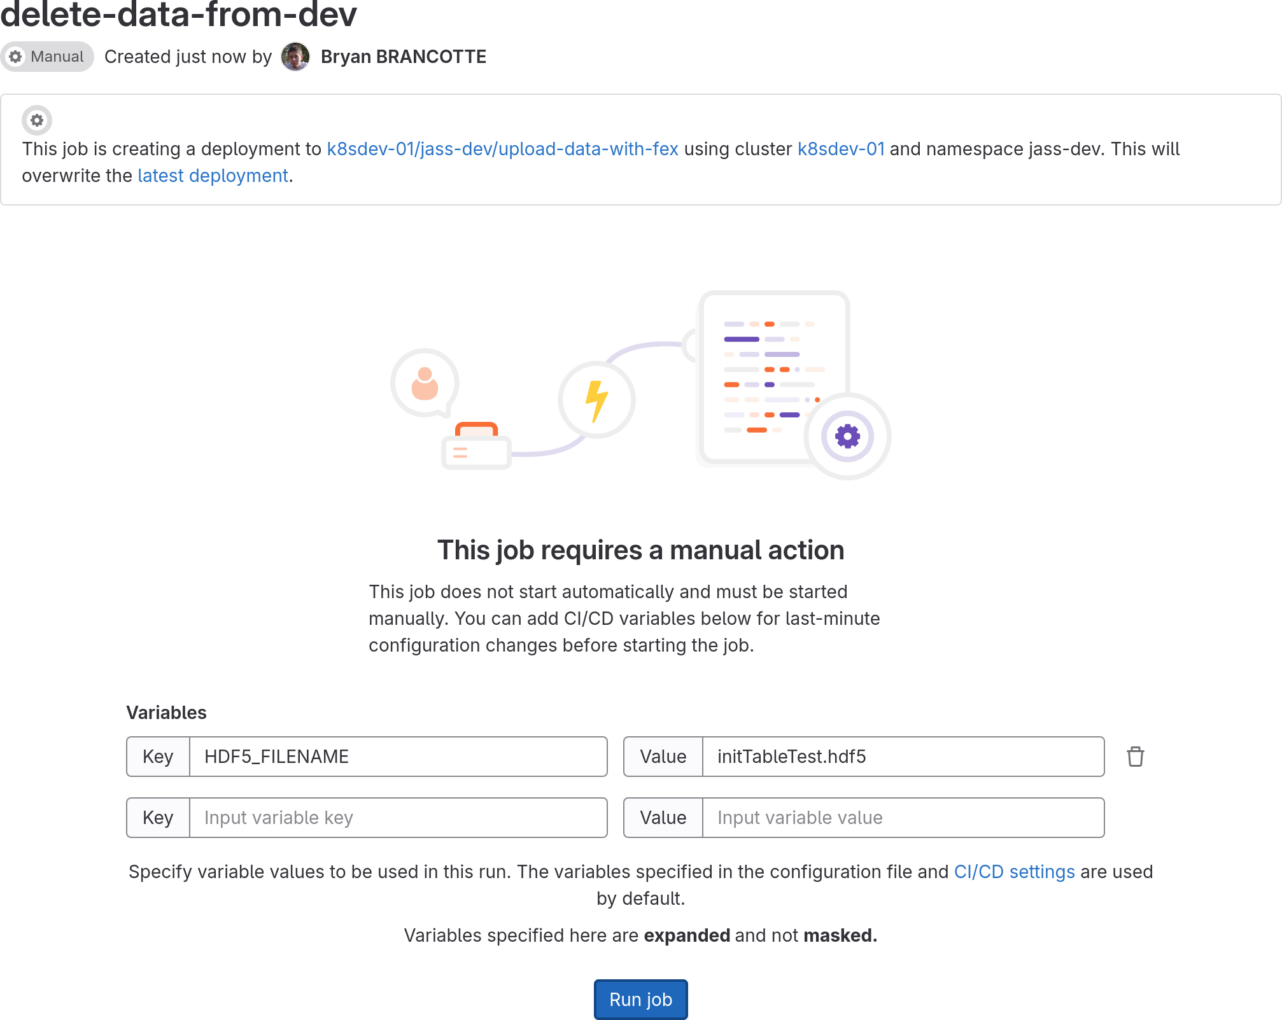Click the Bryan BRANCOTTE author name
The image size is (1282, 1020).
[x=403, y=57]
